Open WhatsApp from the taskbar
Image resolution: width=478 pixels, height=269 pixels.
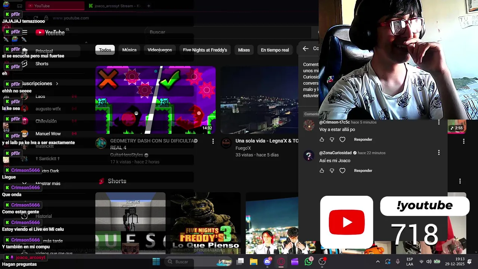[x=308, y=262]
